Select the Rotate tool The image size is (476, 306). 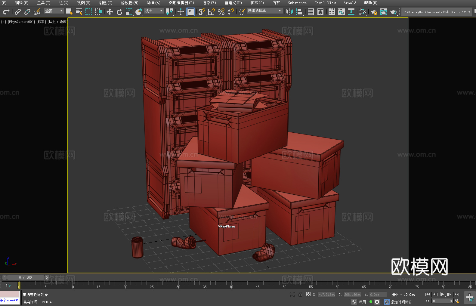click(119, 12)
